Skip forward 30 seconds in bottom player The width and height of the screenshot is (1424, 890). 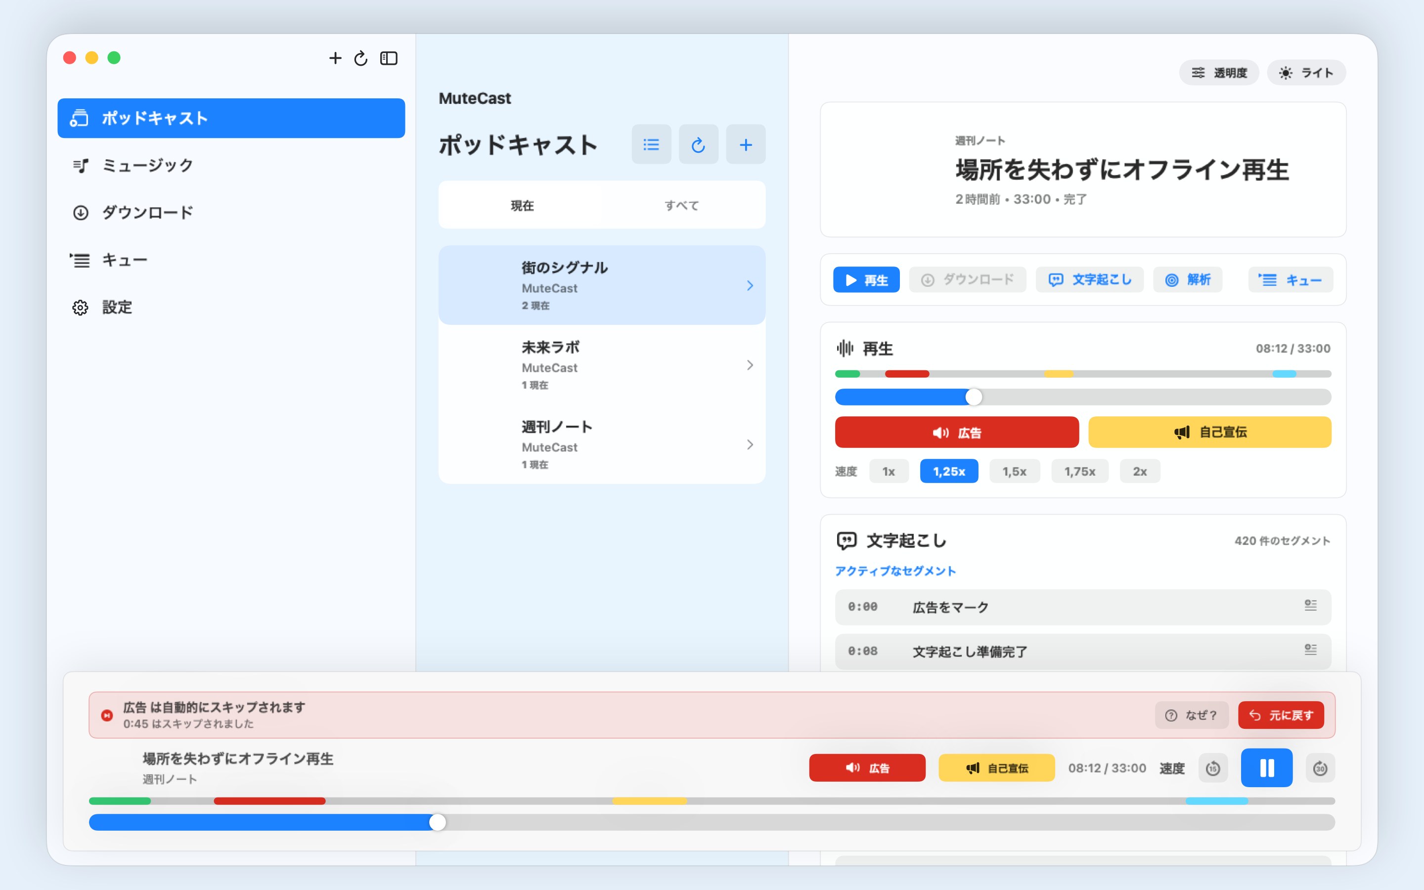click(1320, 768)
